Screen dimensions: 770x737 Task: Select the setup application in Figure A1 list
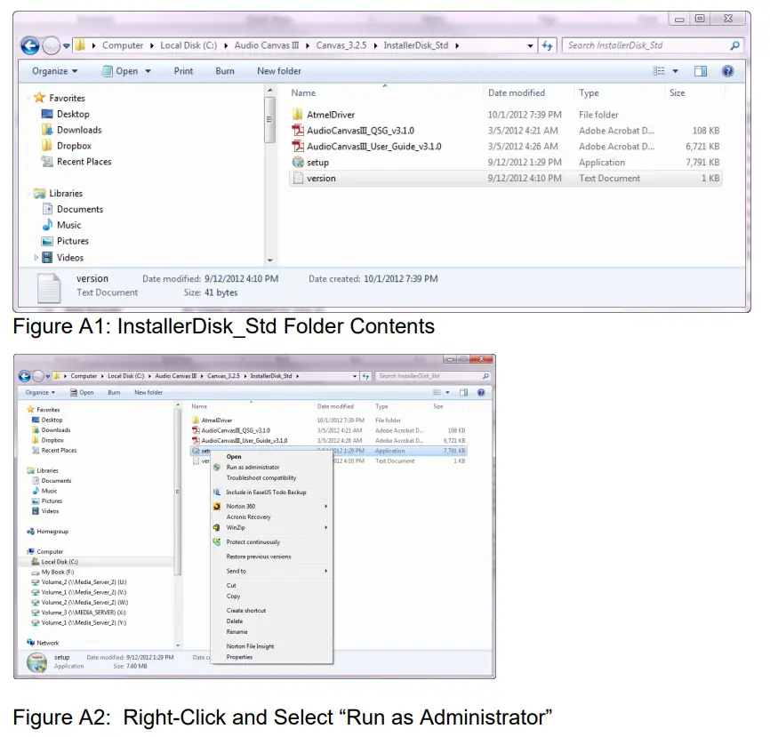coord(317,163)
